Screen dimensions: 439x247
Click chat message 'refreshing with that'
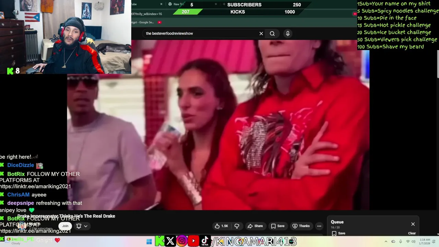(x=59, y=203)
